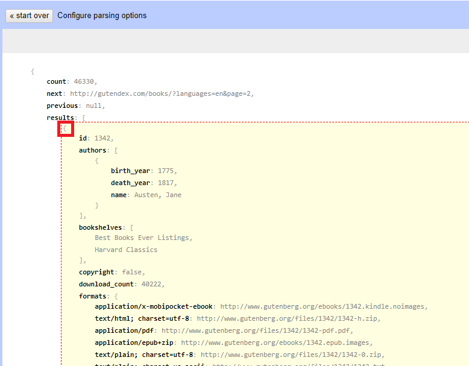Select the name value Austen, Jane

click(x=157, y=195)
